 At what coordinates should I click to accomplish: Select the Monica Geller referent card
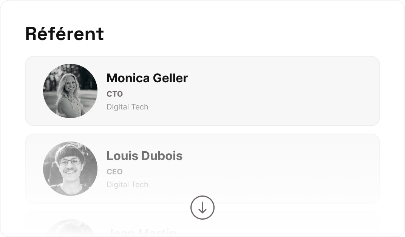point(202,91)
